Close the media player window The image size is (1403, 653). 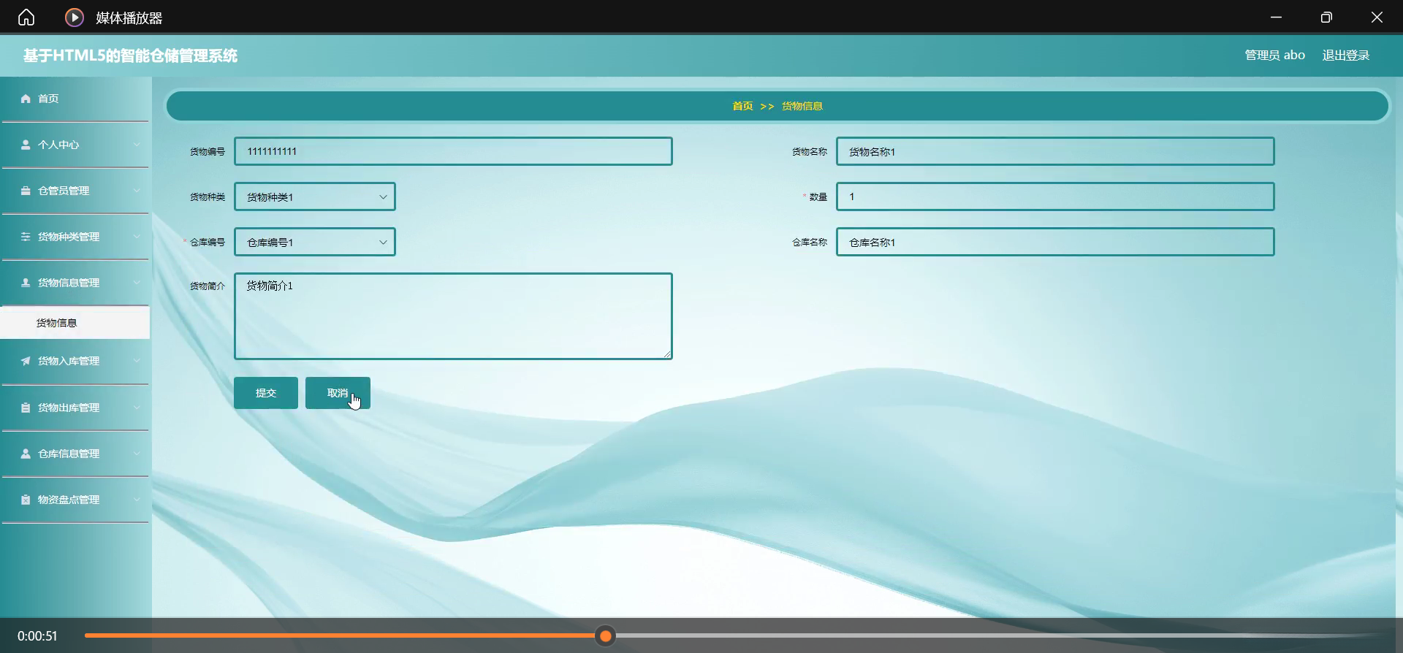tap(1377, 17)
